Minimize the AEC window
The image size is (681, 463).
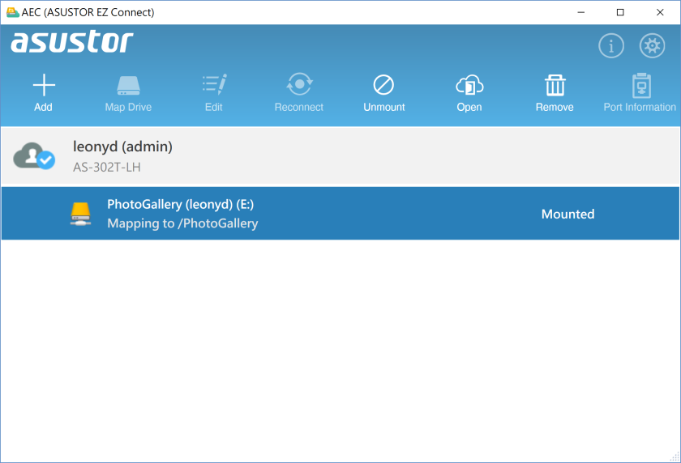tap(580, 12)
